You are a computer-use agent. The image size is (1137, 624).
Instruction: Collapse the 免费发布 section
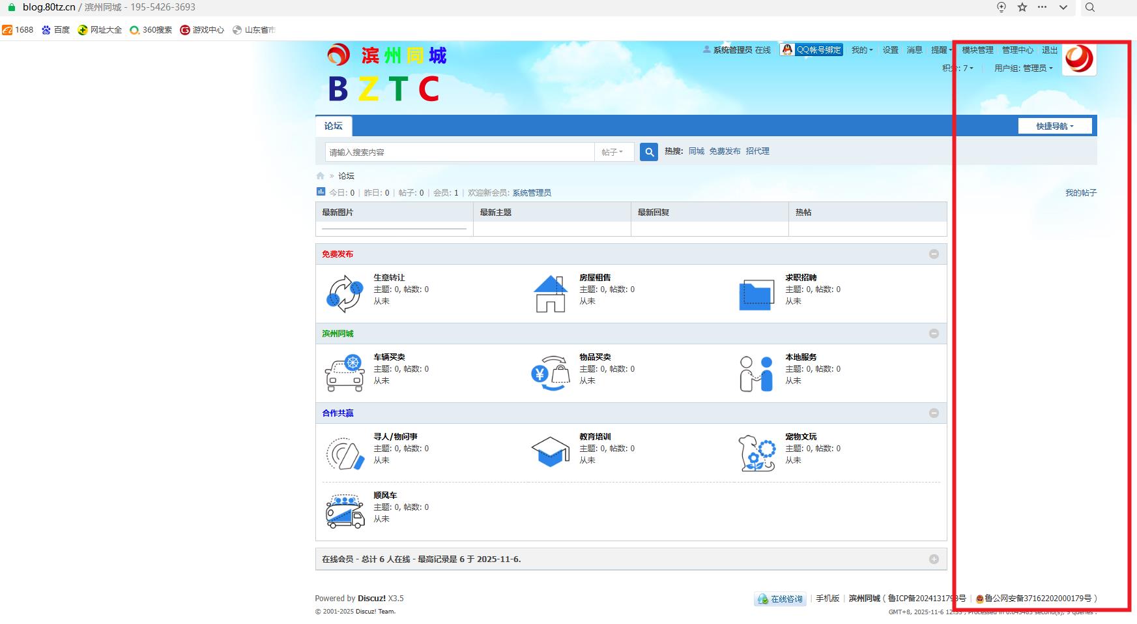pyautogui.click(x=934, y=254)
